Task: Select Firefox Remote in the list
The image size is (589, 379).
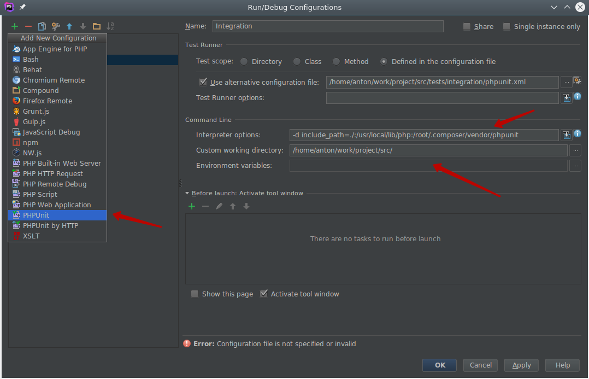Action: [x=57, y=101]
